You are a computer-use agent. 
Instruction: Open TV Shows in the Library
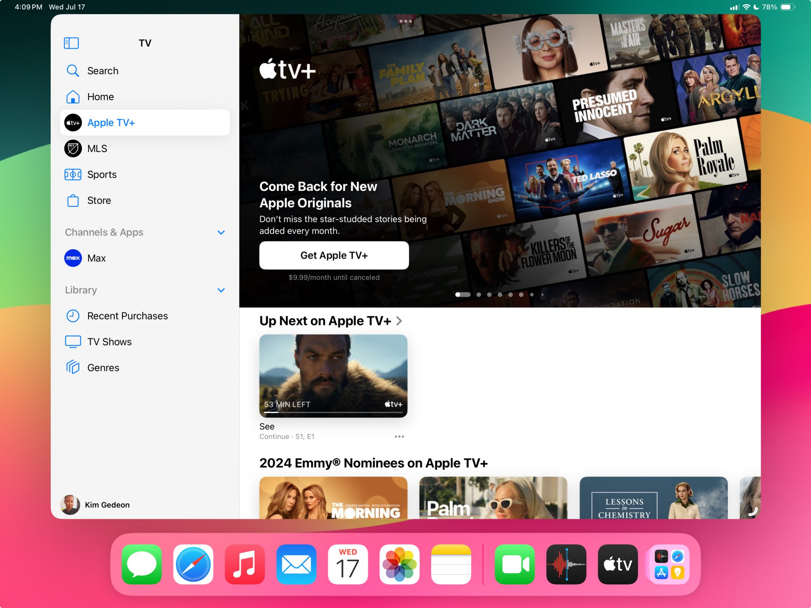pyautogui.click(x=109, y=341)
